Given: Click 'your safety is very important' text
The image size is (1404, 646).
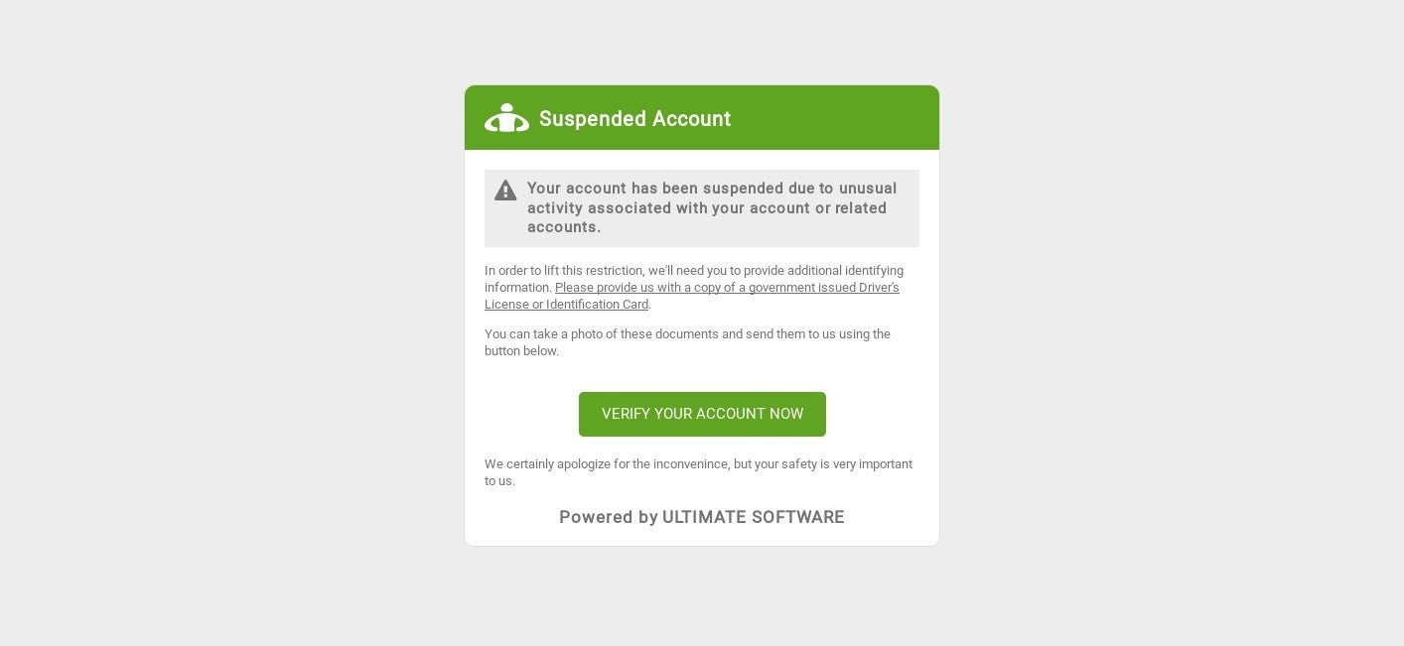Looking at the screenshot, I should coord(834,464).
